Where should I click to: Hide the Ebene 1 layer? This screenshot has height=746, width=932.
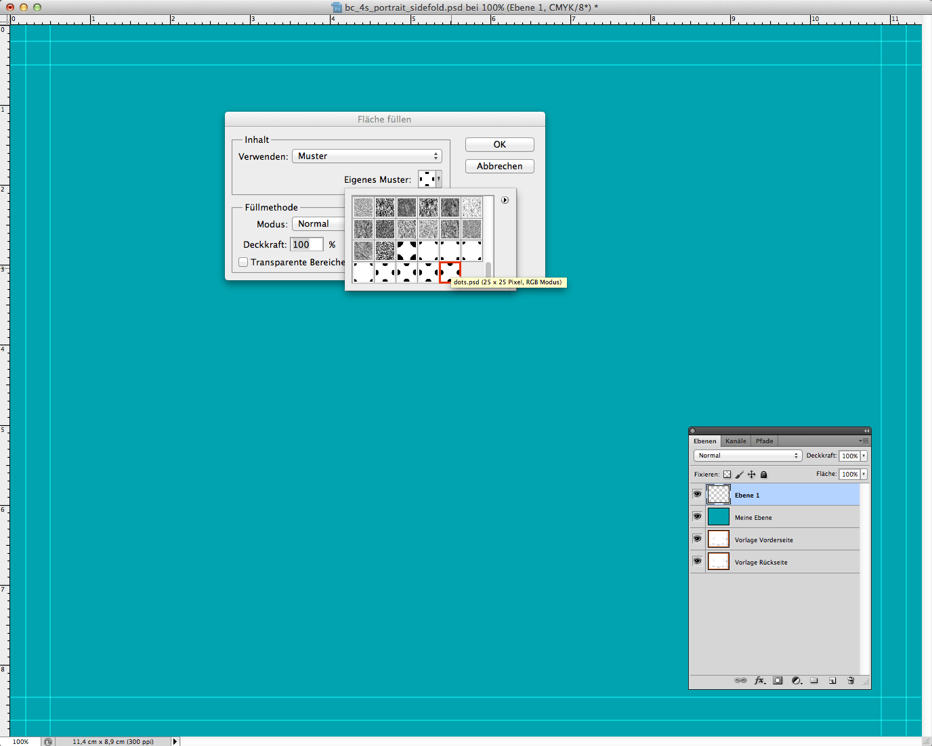point(697,494)
